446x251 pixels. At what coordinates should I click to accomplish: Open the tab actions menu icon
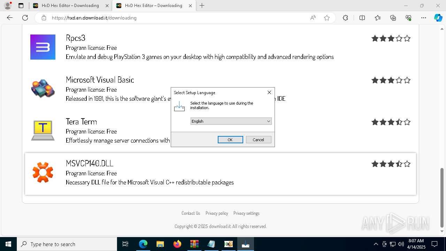pos(21,6)
